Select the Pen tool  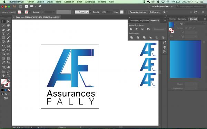(x=3, y=30)
